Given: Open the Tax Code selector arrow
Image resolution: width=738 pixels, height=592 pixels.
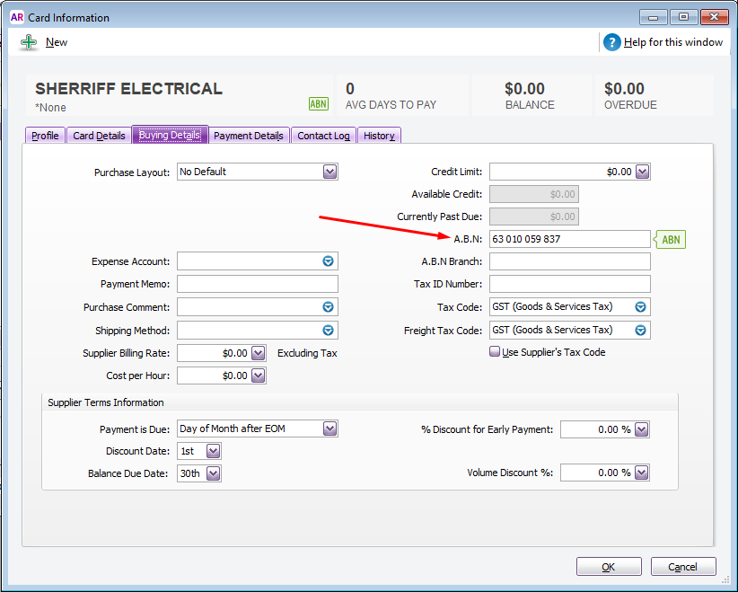Looking at the screenshot, I should 640,307.
